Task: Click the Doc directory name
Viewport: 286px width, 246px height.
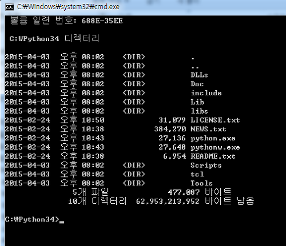Action: 197,84
